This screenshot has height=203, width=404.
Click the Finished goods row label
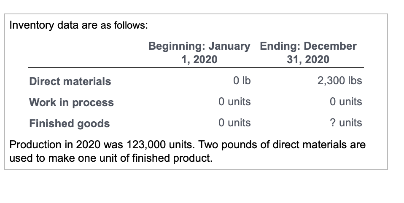click(70, 123)
